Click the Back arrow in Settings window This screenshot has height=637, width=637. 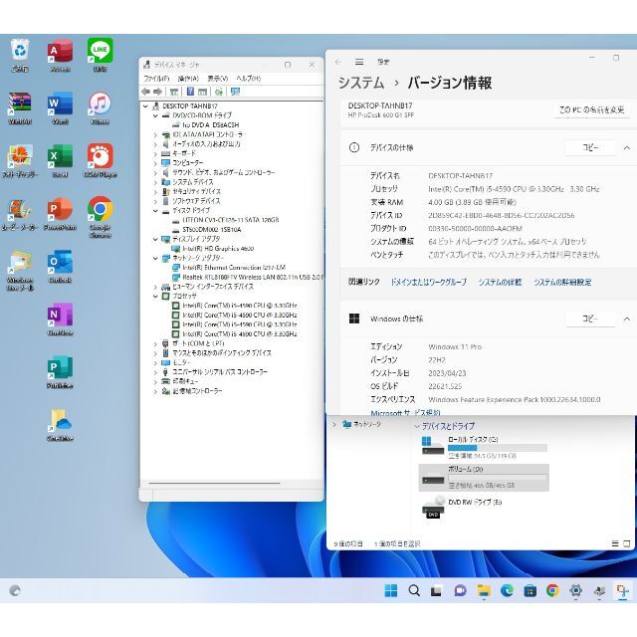(x=338, y=62)
